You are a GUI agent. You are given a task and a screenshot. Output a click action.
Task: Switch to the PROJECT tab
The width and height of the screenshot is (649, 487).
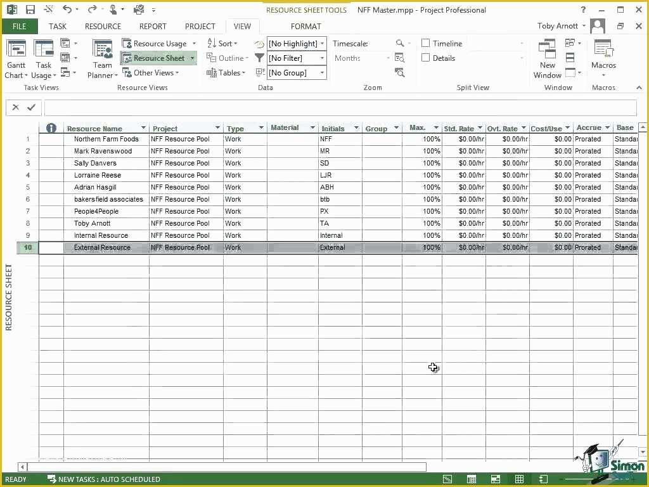coord(200,27)
